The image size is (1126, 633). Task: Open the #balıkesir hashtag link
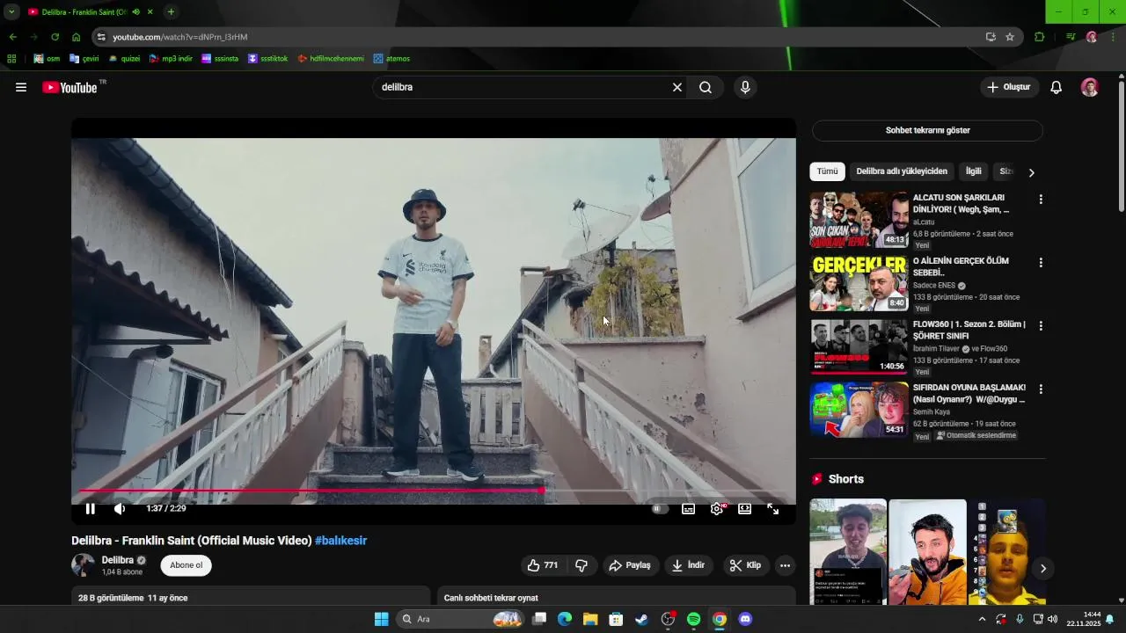pyautogui.click(x=340, y=541)
